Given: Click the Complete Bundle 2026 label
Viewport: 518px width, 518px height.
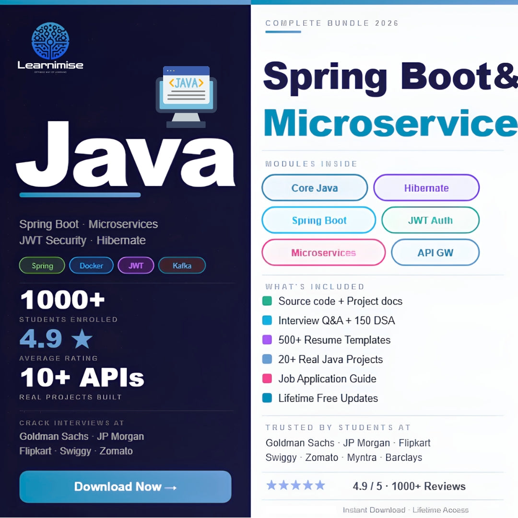Looking at the screenshot, I should tap(332, 23).
